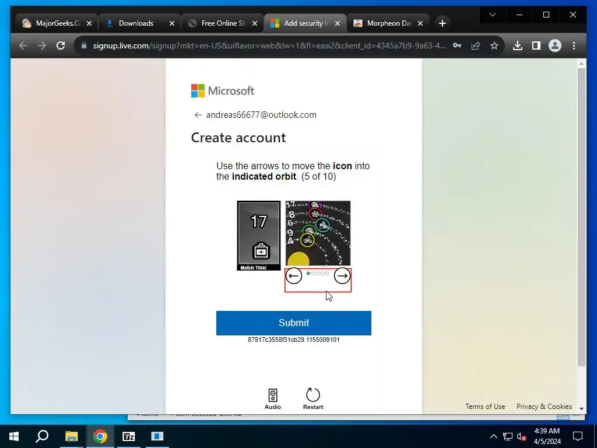Bookmark this page with the star
The width and height of the screenshot is (597, 448).
pos(494,45)
